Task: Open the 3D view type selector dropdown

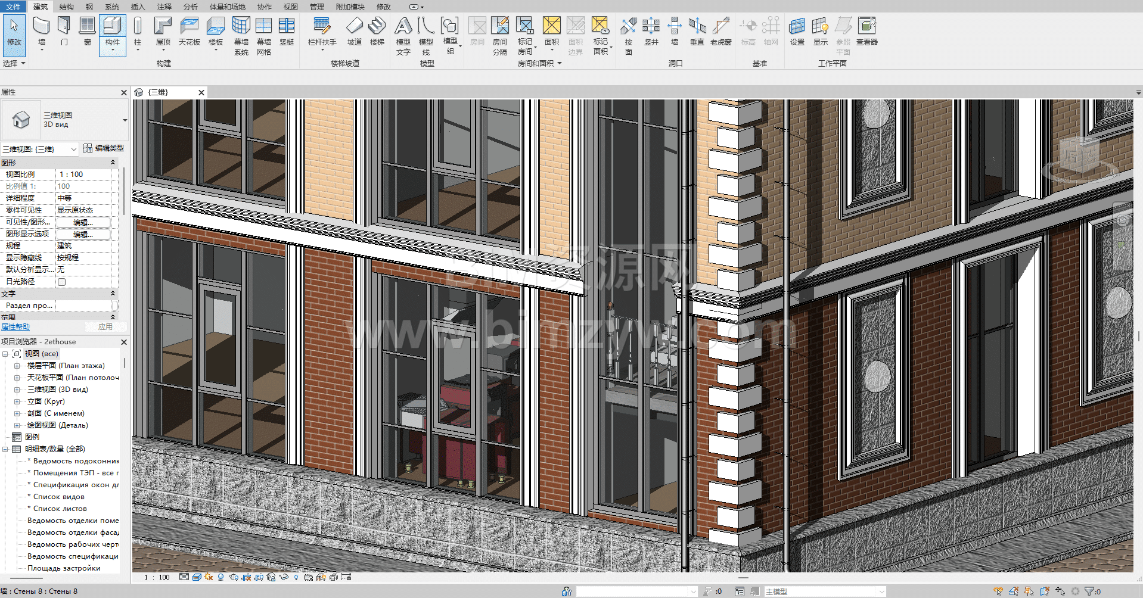Action: point(125,120)
